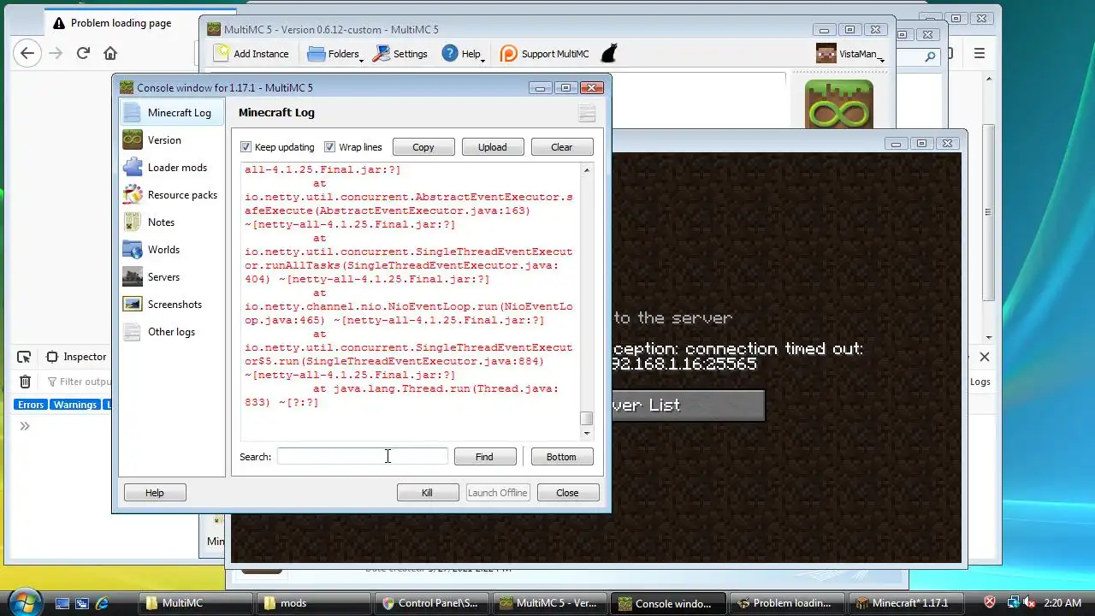Select the Problem loading page tab
1095x616 pixels.
pos(120,23)
